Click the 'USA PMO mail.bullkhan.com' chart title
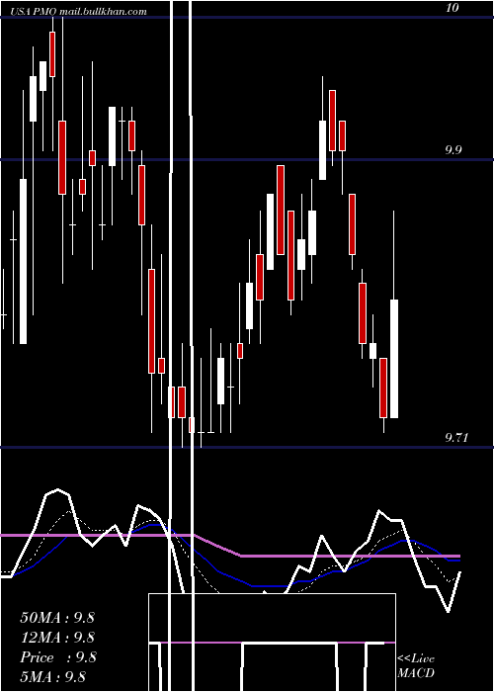 [78, 12]
